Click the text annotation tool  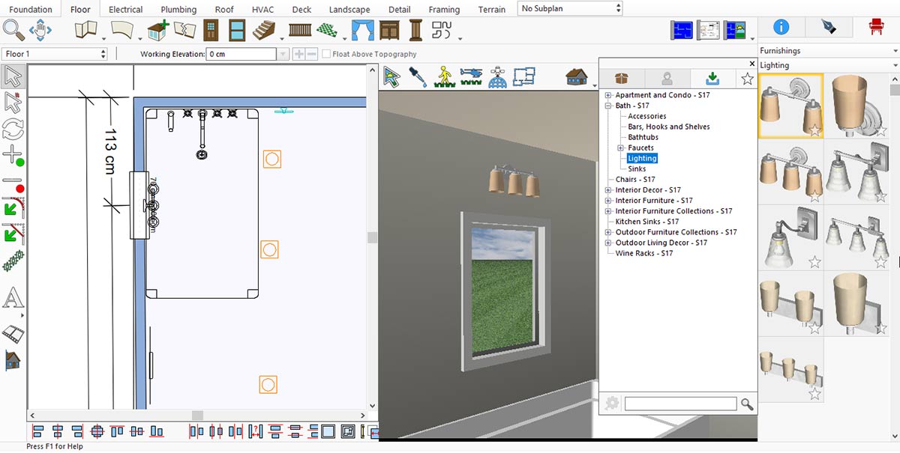(x=13, y=298)
